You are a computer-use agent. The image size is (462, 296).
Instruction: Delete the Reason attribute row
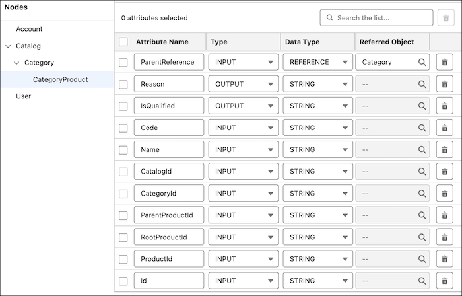[x=444, y=84]
